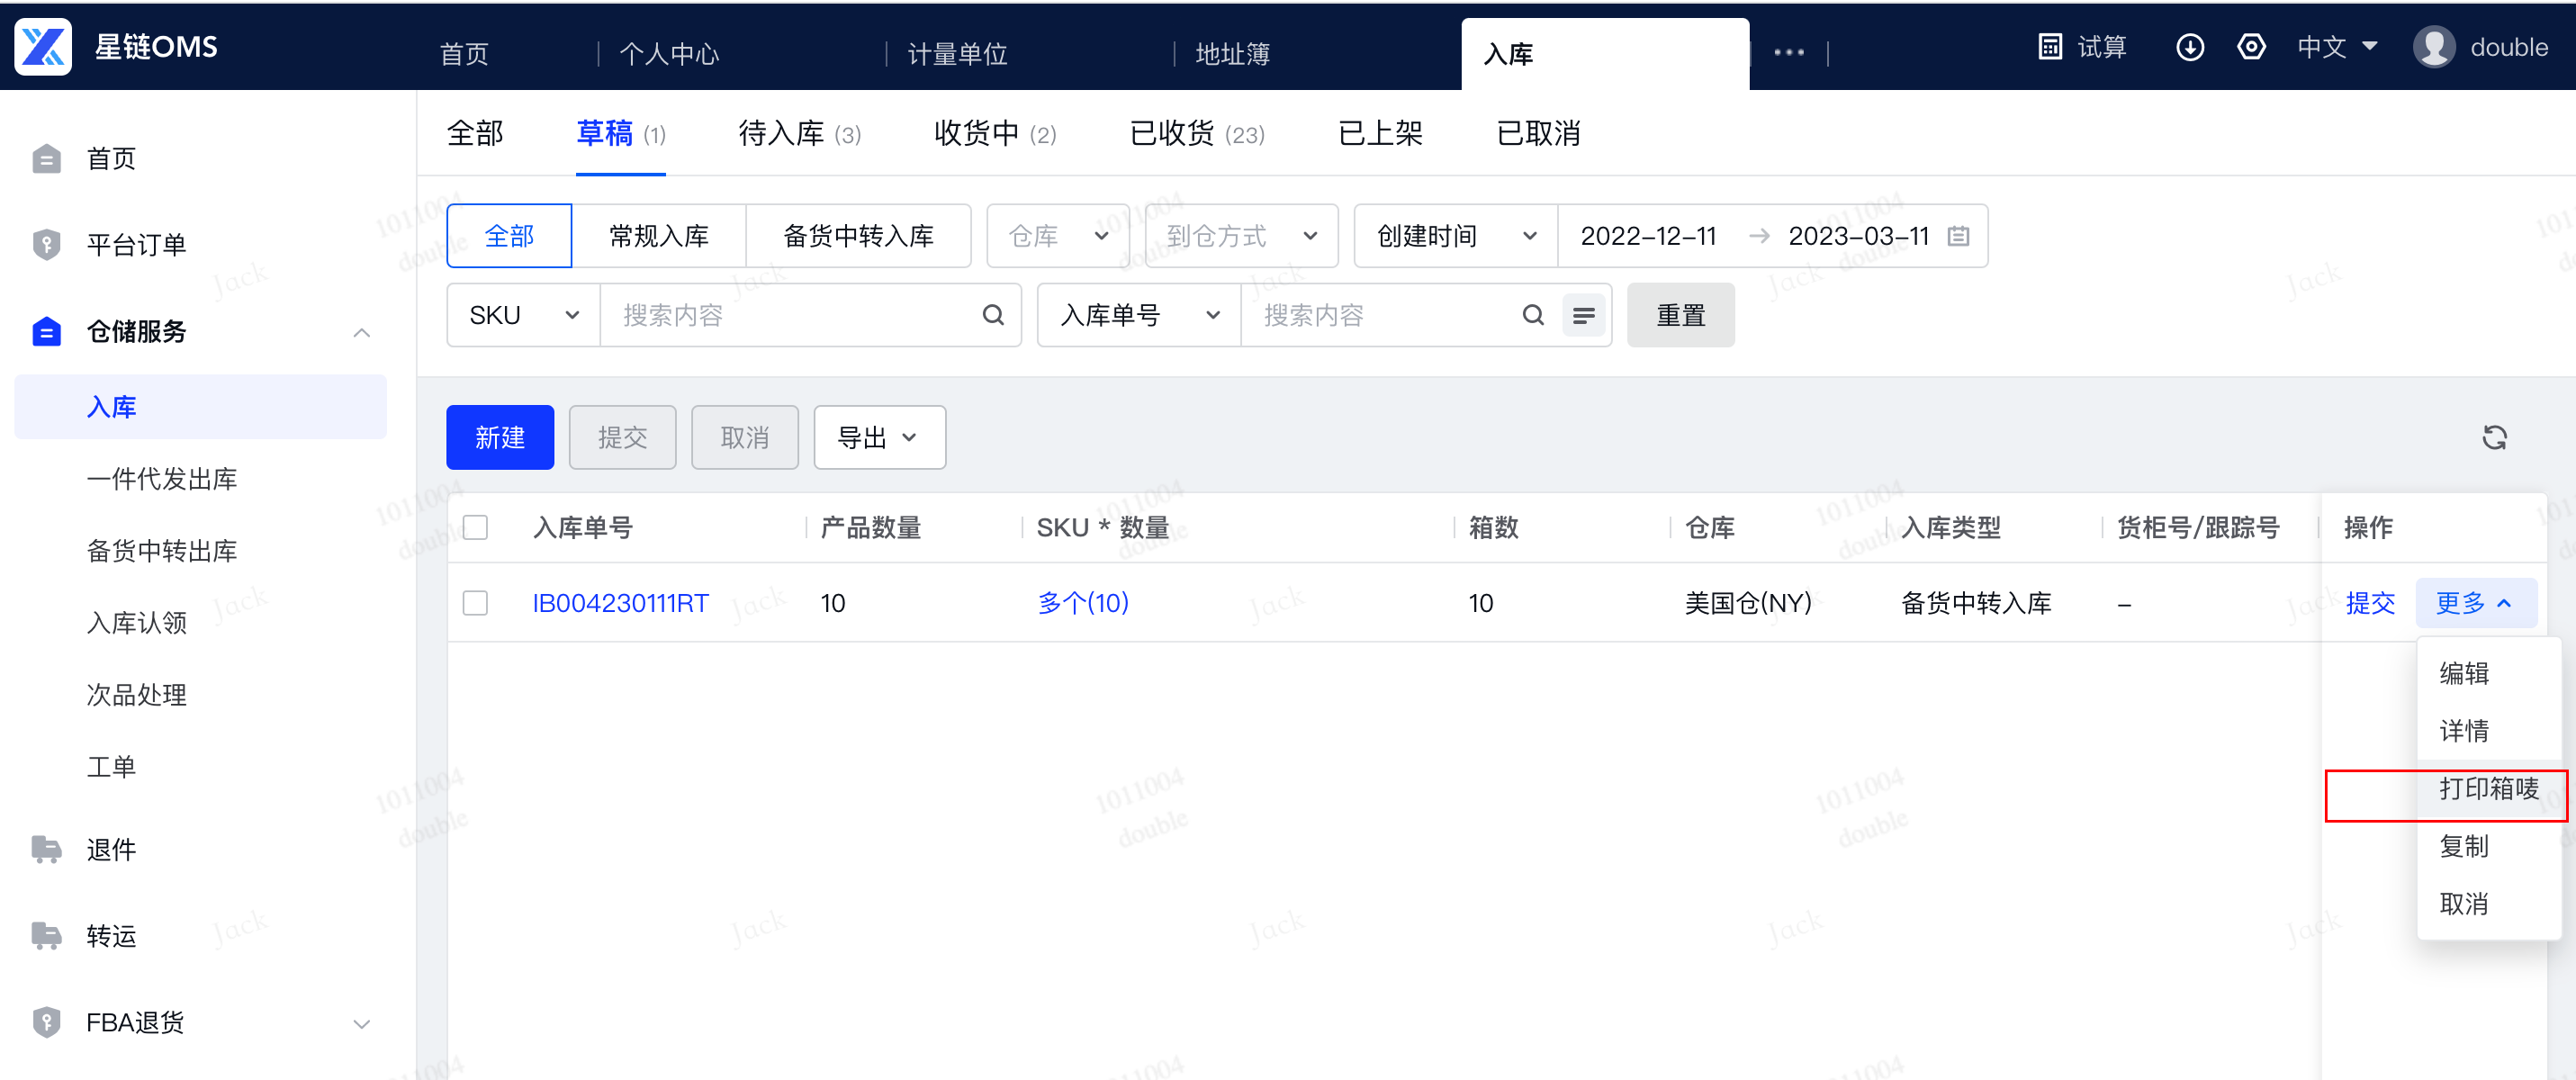This screenshot has width=2576, height=1080.
Task: Open the 到仓方式 dropdown
Action: coord(1241,237)
